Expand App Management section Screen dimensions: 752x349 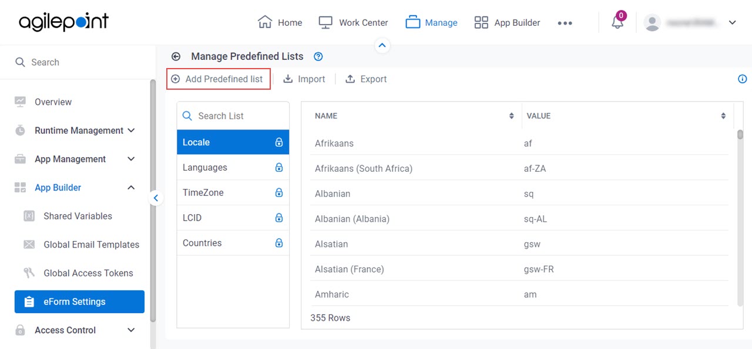[75, 159]
